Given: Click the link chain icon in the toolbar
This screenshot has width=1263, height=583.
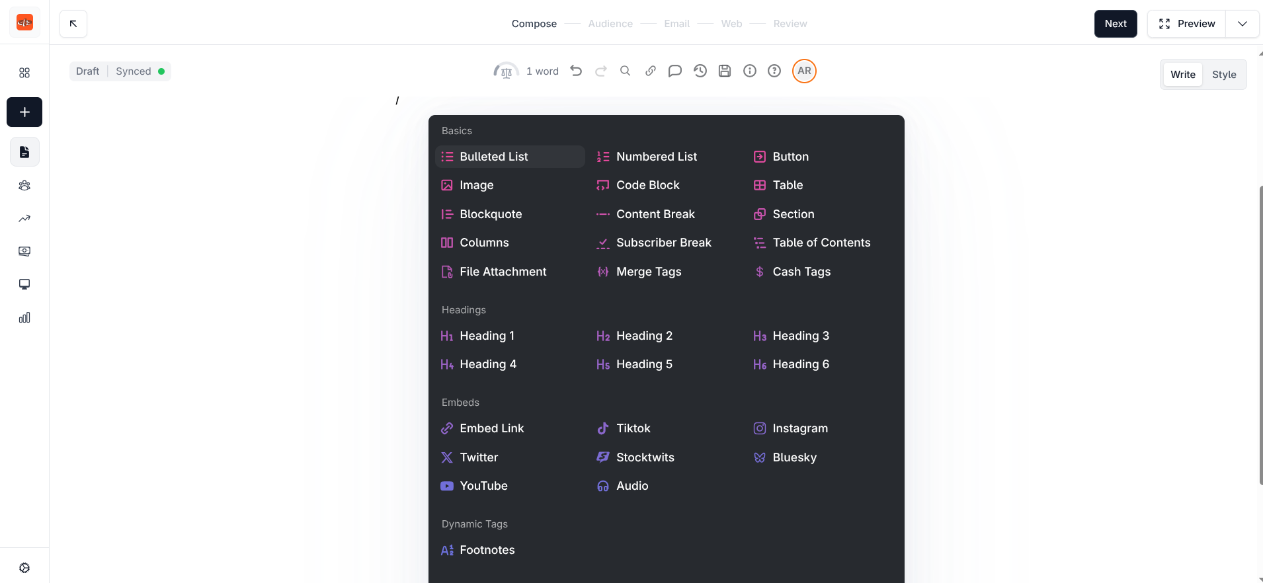Looking at the screenshot, I should pos(651,71).
